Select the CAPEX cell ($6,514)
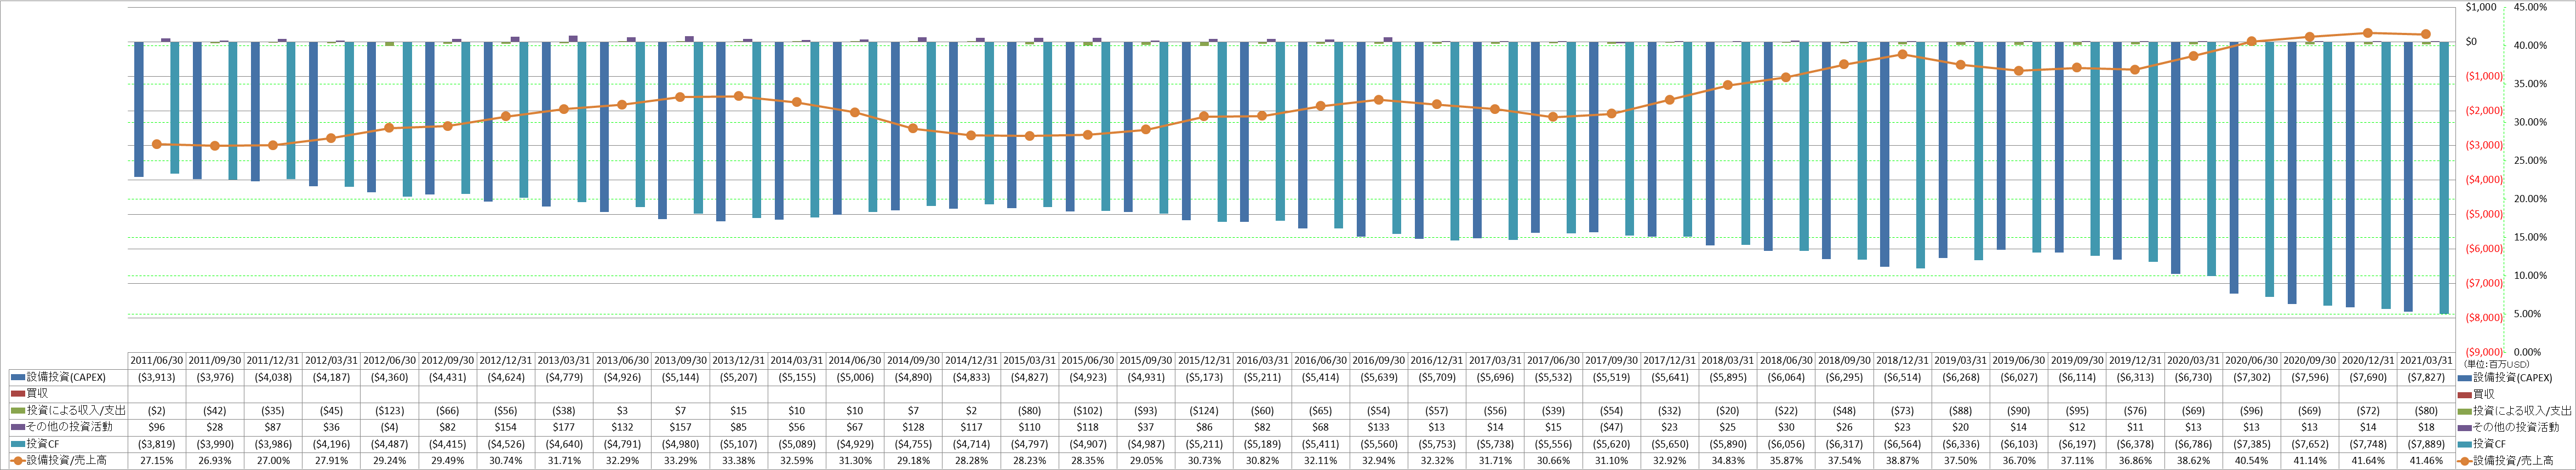Image resolution: width=2576 pixels, height=470 pixels. (1902, 378)
